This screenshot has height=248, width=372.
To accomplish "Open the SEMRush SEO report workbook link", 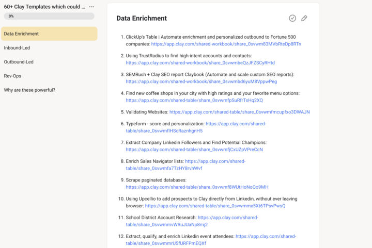I will point(201,81).
